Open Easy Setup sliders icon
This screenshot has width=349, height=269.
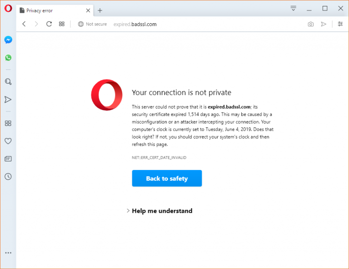[340, 24]
